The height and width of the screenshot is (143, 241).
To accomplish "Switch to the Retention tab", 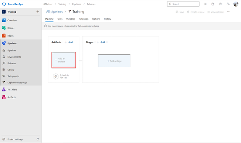I will pyautogui.click(x=84, y=19).
